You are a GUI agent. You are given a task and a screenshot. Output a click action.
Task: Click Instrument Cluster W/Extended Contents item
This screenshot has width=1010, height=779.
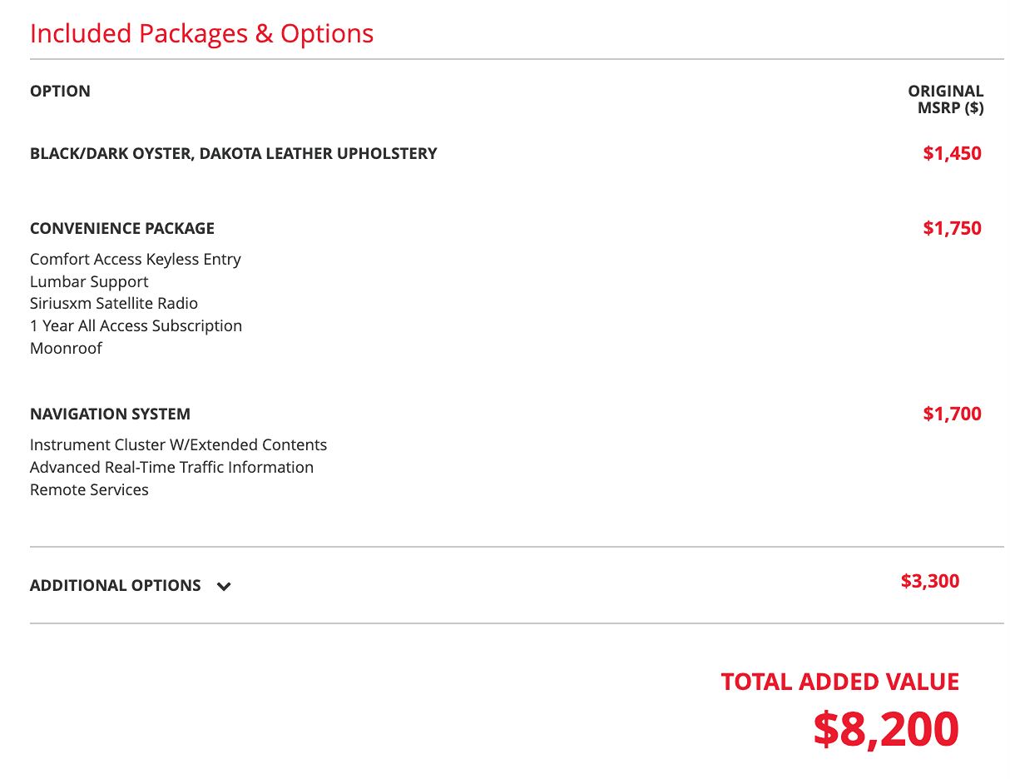[178, 445]
